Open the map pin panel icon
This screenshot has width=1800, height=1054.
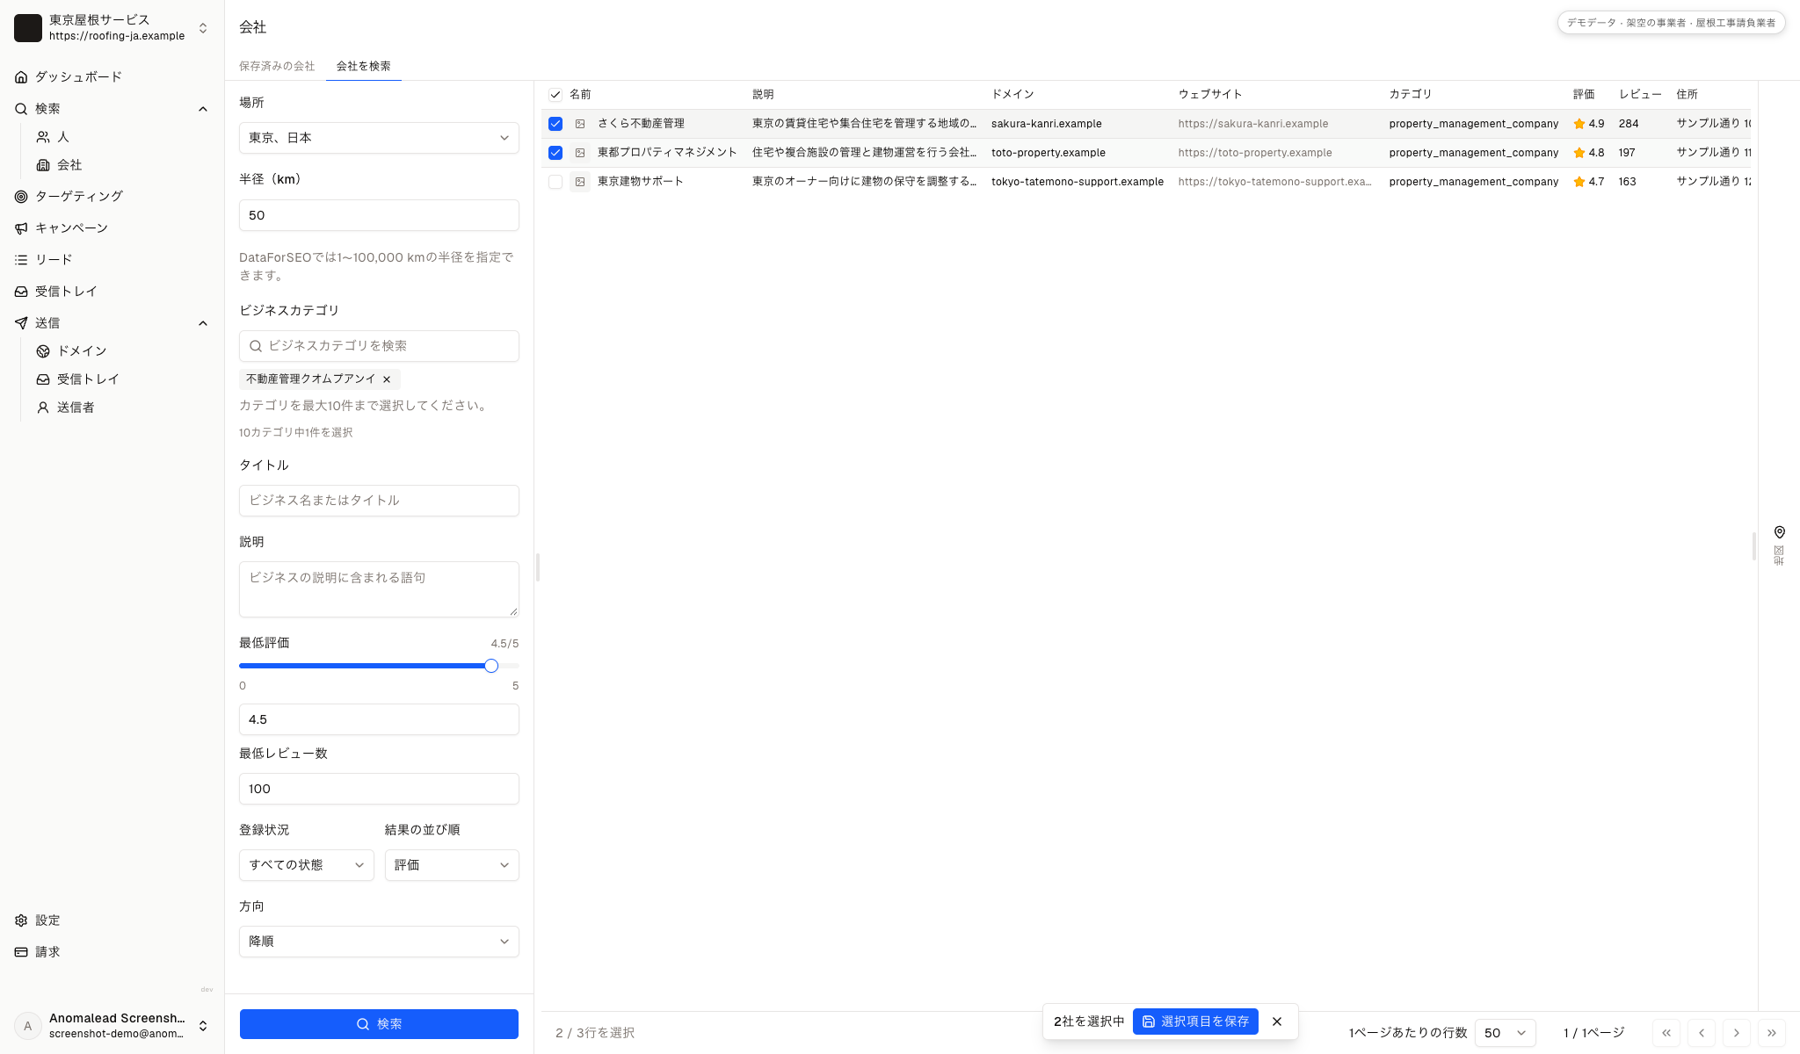pos(1779,532)
